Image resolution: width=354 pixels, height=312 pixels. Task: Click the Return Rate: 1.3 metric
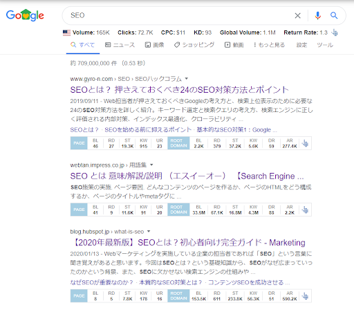coord(306,33)
